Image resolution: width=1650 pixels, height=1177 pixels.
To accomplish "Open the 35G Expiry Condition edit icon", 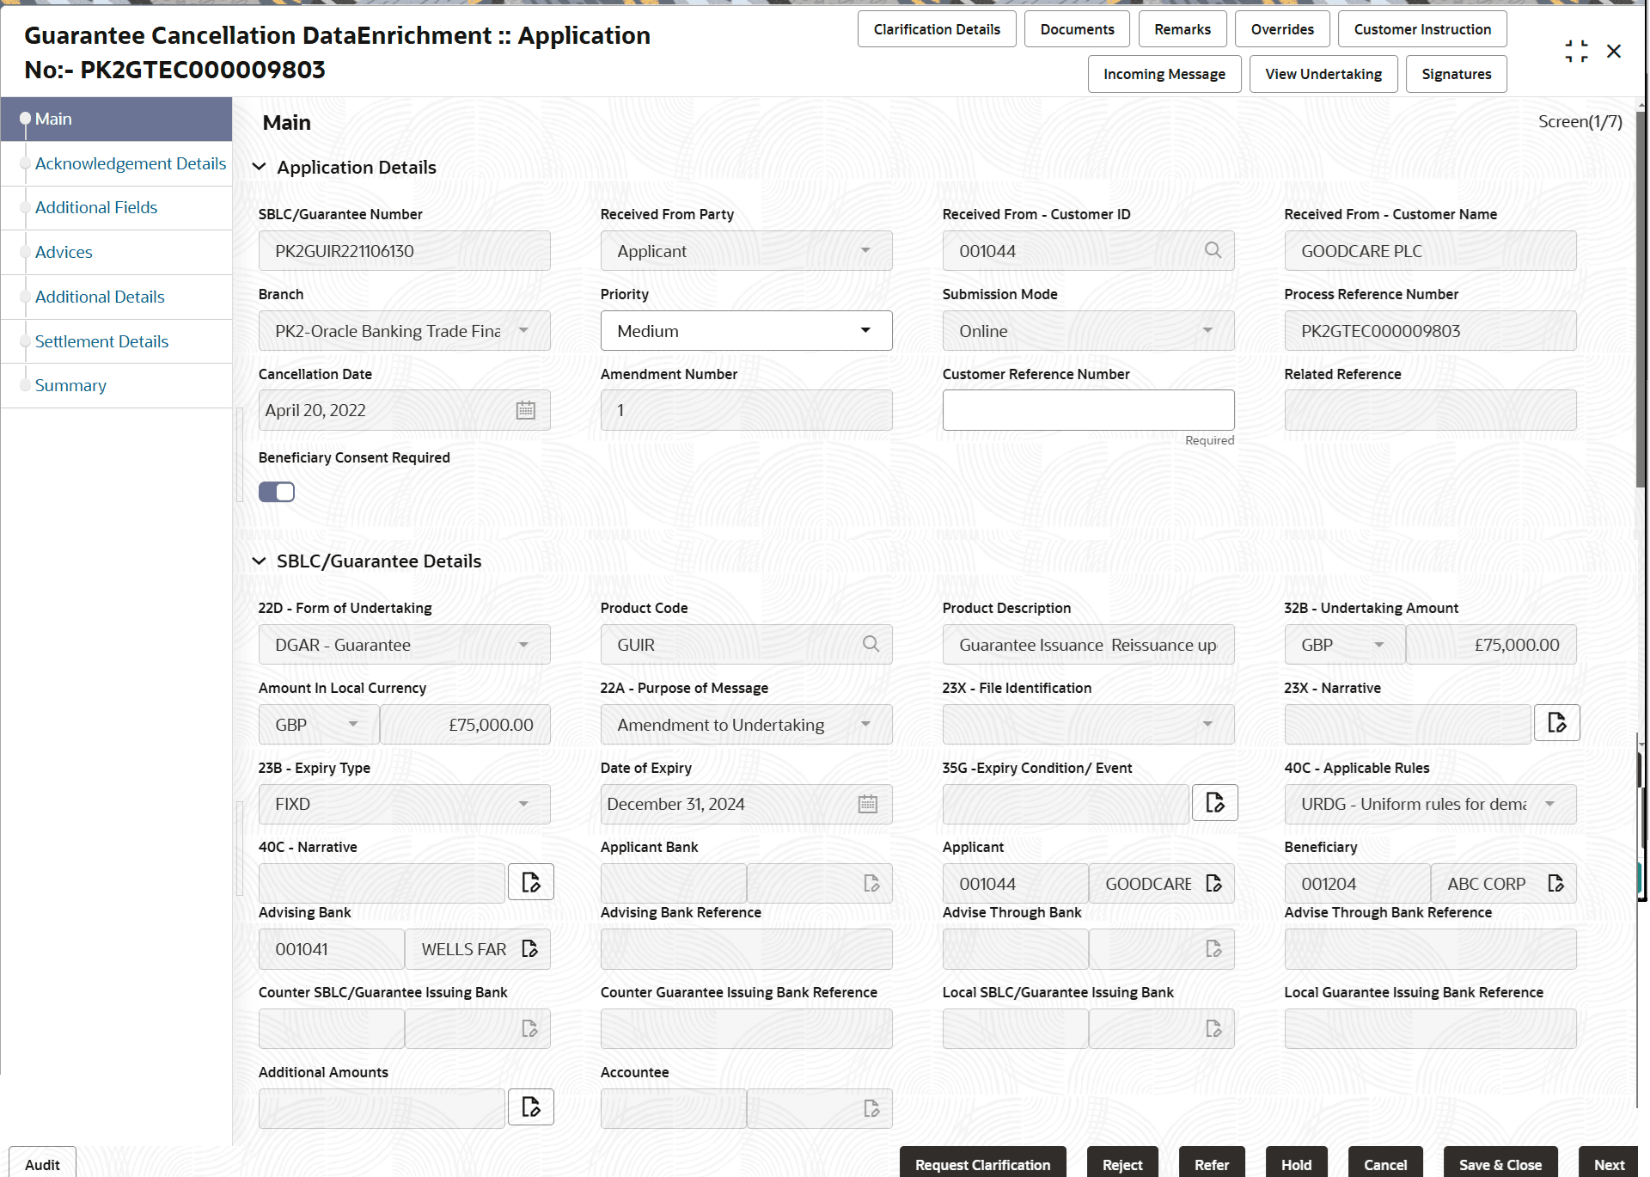I will (x=1214, y=803).
